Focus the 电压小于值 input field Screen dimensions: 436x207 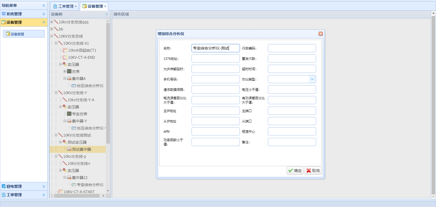(292, 89)
